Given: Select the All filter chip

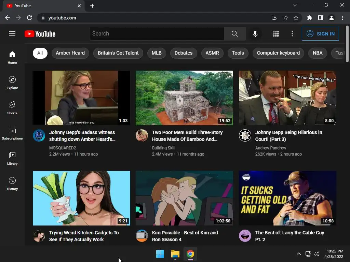Looking at the screenshot, I should (x=40, y=53).
